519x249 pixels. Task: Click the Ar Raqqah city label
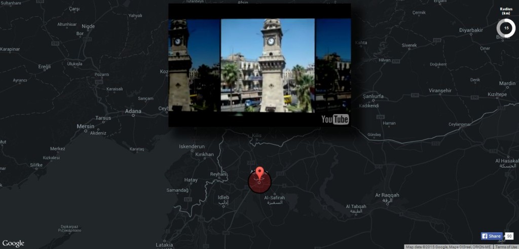pos(387,195)
